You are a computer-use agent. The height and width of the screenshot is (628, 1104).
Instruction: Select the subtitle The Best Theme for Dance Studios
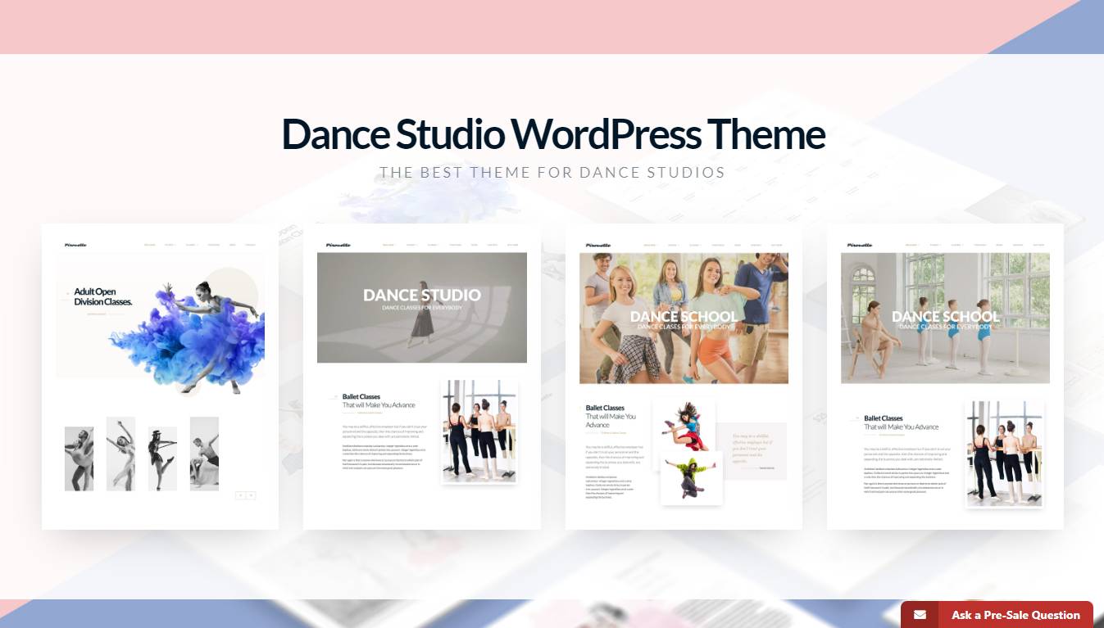pos(552,173)
